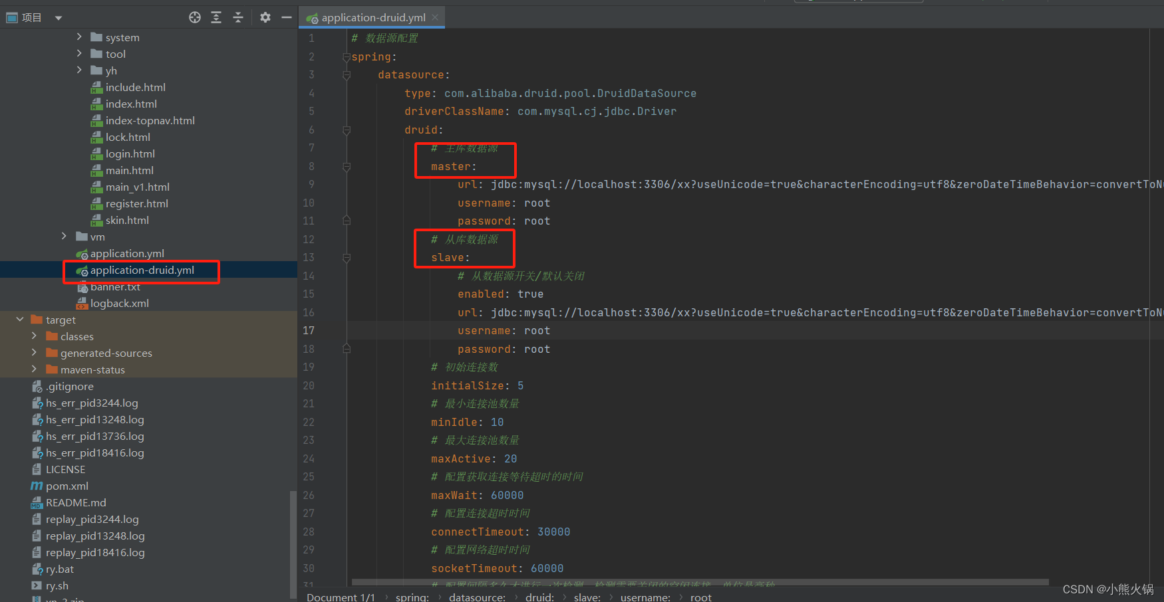
Task: Expand the yh folder
Action: (79, 70)
